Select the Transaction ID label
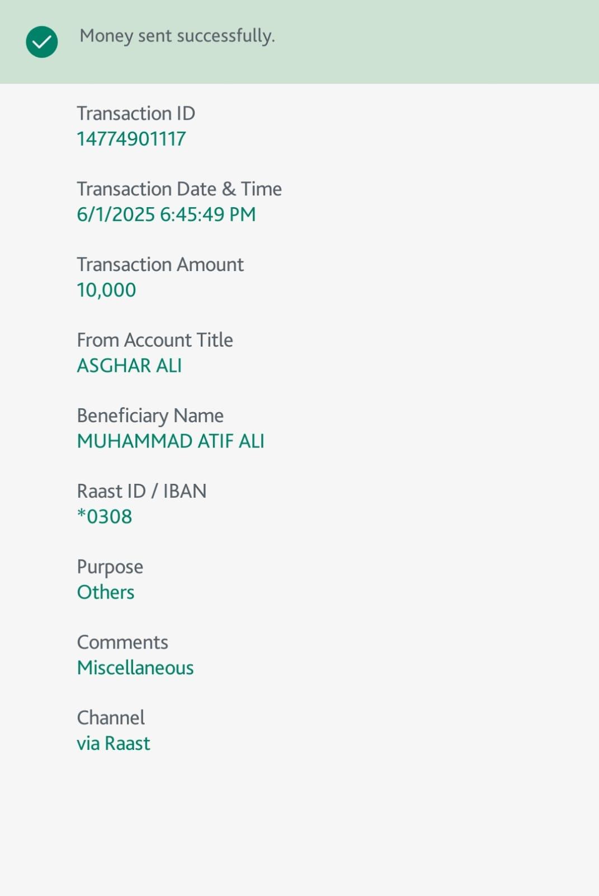The height and width of the screenshot is (896, 599). [x=136, y=113]
